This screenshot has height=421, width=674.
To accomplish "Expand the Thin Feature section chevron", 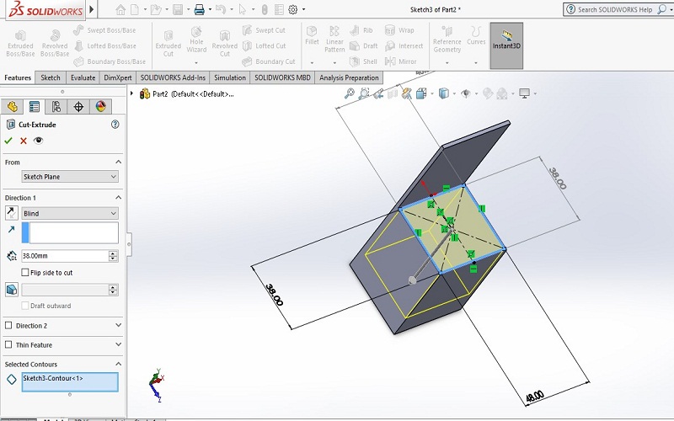I will (118, 344).
